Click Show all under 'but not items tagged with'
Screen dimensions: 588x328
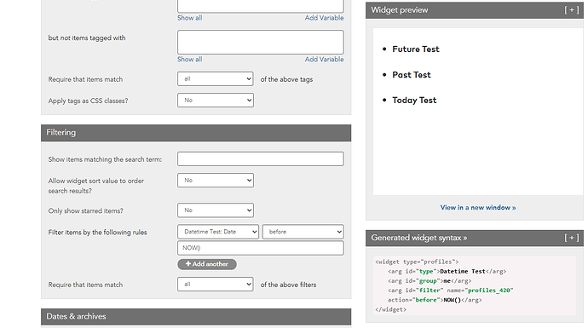click(x=190, y=60)
